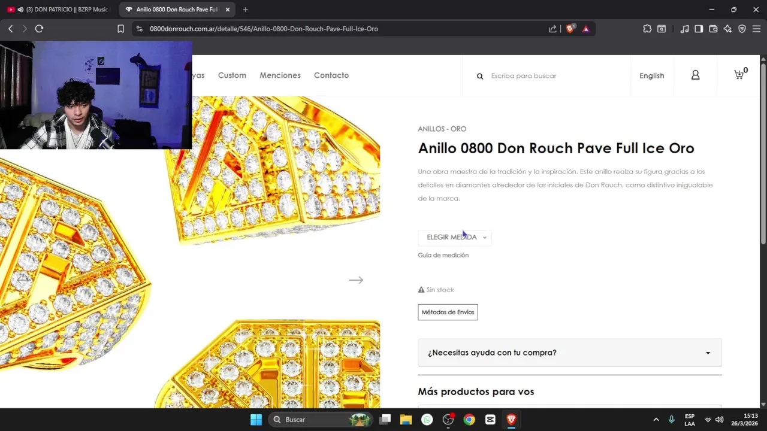Image resolution: width=767 pixels, height=431 pixels.
Task: Click the Sin stock warning text
Action: click(436, 290)
